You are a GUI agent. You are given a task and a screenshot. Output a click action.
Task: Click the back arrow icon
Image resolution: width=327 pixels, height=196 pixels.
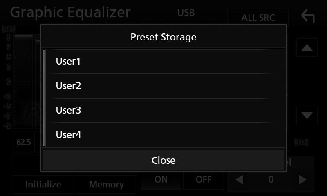[x=308, y=16]
